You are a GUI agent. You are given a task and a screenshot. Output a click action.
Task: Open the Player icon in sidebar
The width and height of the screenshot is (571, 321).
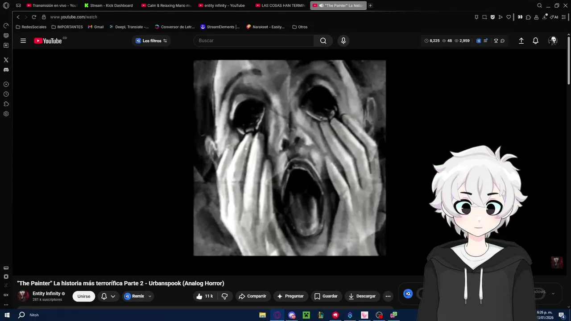coord(6,84)
